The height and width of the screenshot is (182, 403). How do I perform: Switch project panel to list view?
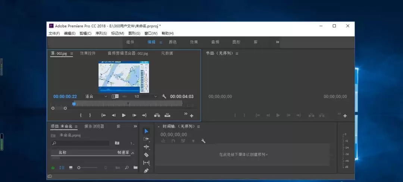(62, 168)
